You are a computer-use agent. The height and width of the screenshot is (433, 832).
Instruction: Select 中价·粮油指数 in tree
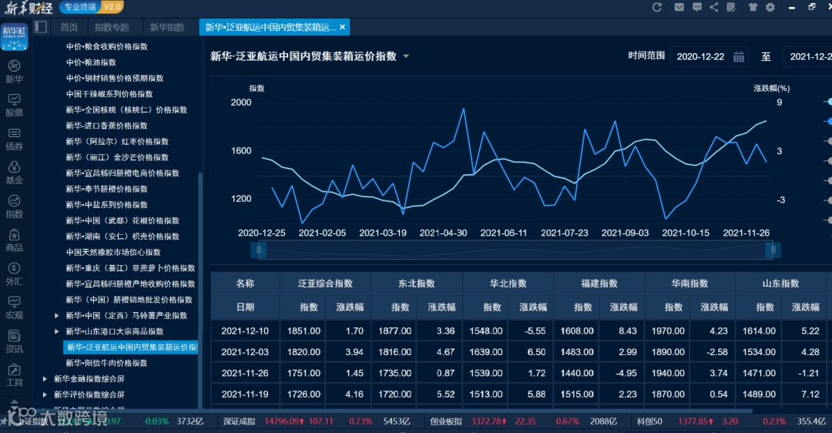(x=91, y=62)
